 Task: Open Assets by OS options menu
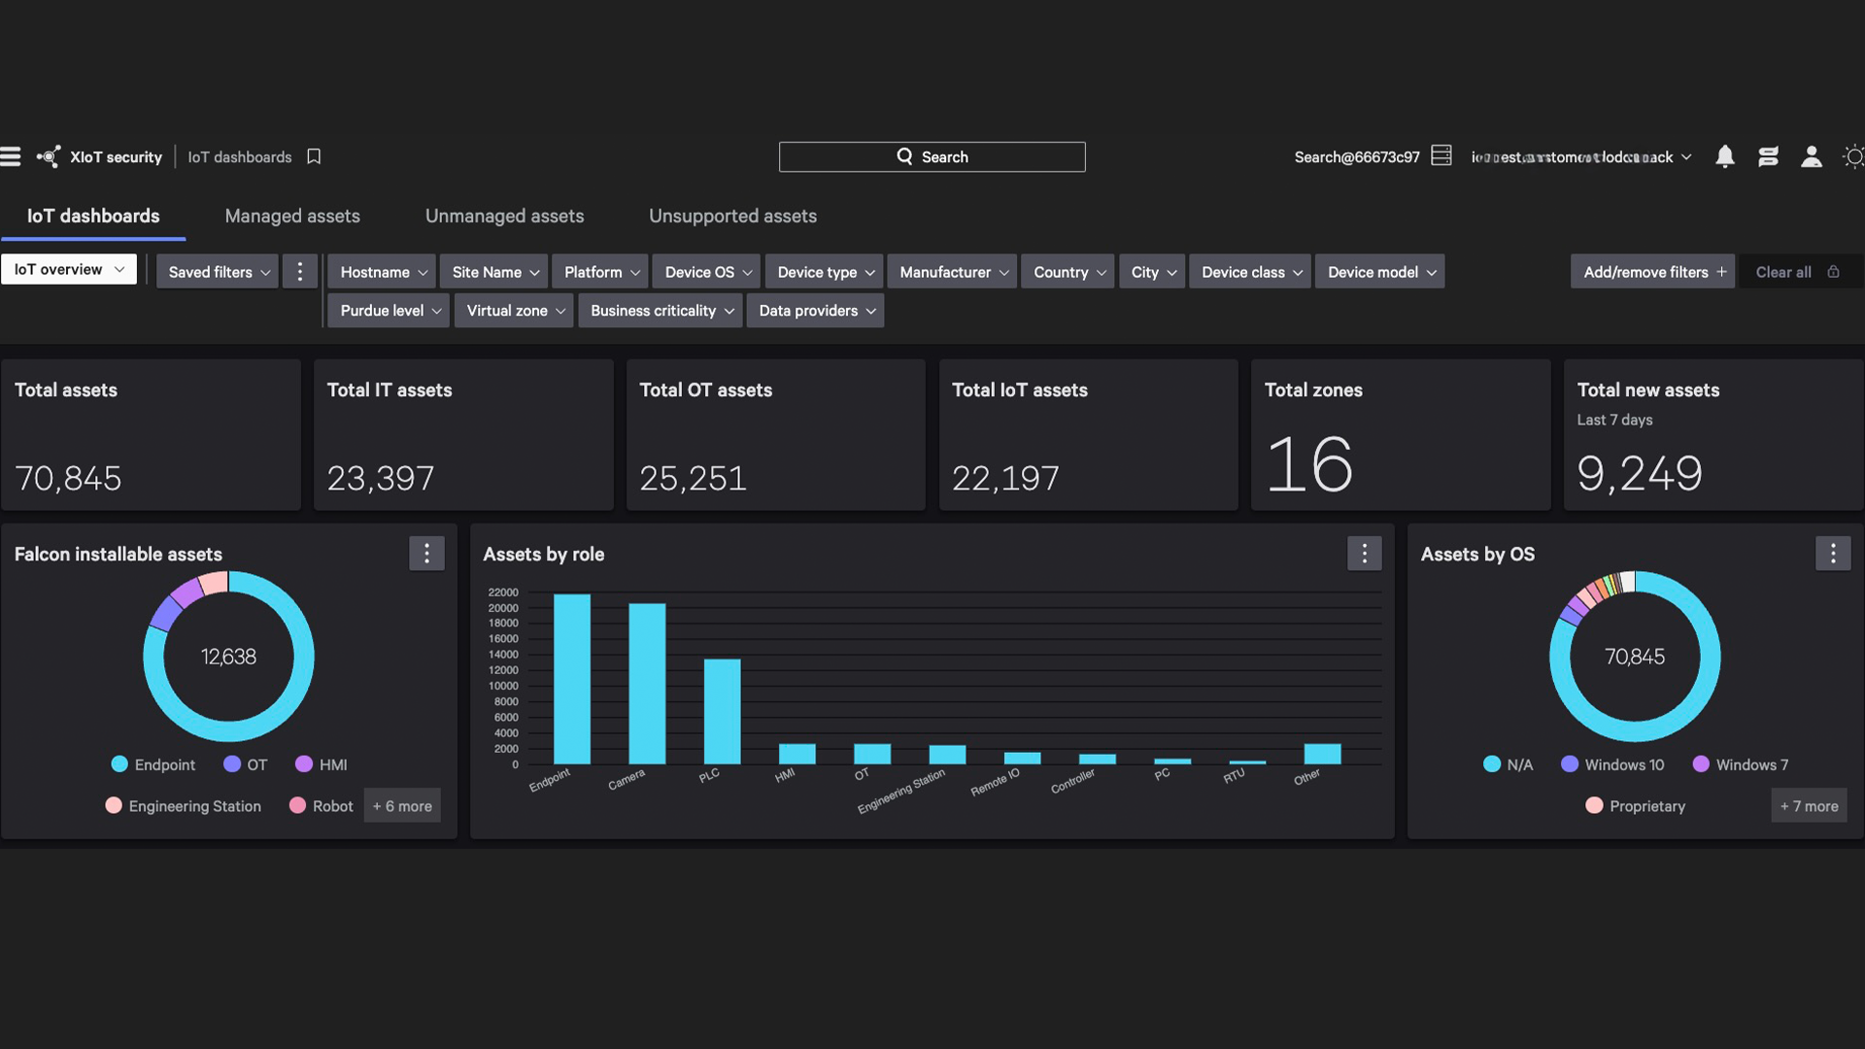point(1832,554)
